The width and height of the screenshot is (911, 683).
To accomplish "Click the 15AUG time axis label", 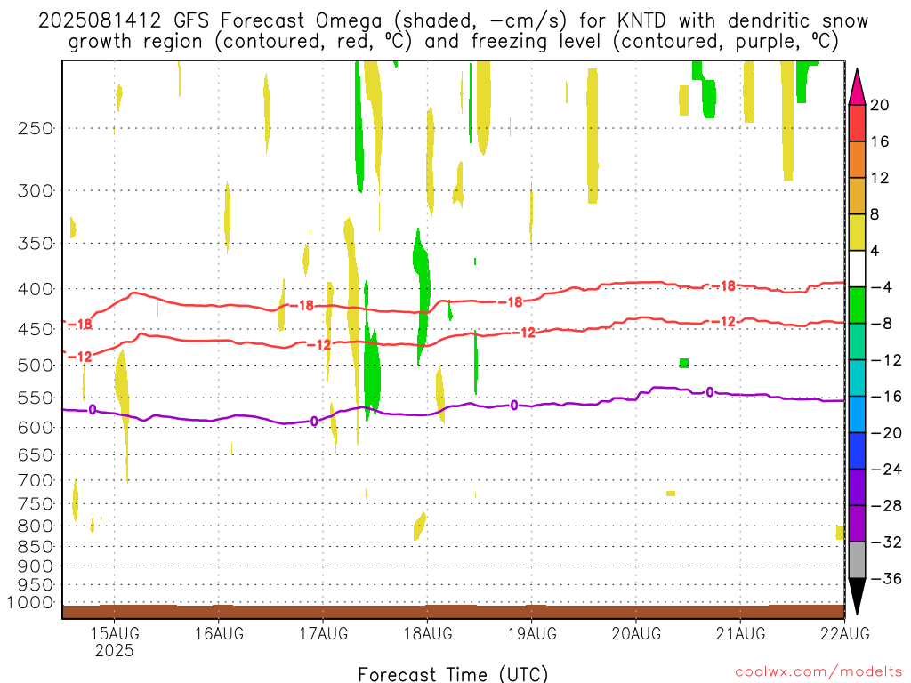I will coord(115,633).
